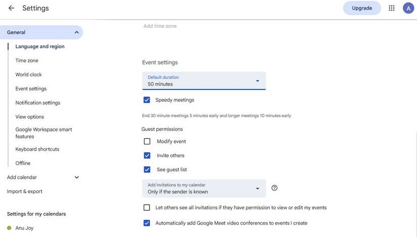Open the Google apps grid

391,8
